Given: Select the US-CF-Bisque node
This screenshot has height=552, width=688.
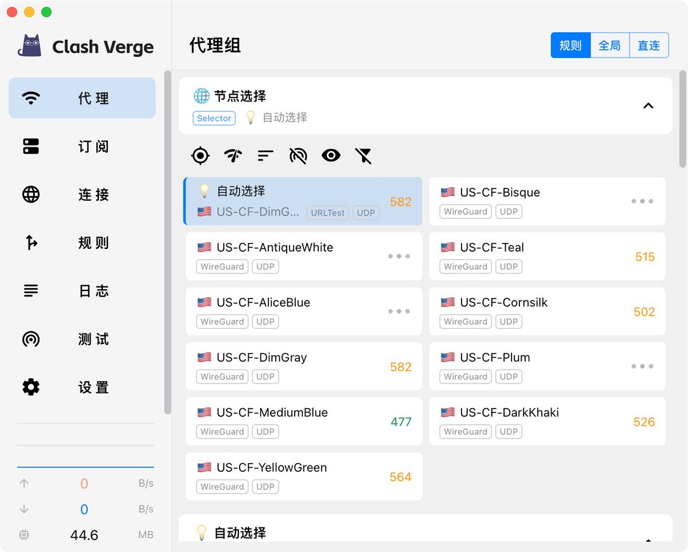Looking at the screenshot, I should pos(547,201).
